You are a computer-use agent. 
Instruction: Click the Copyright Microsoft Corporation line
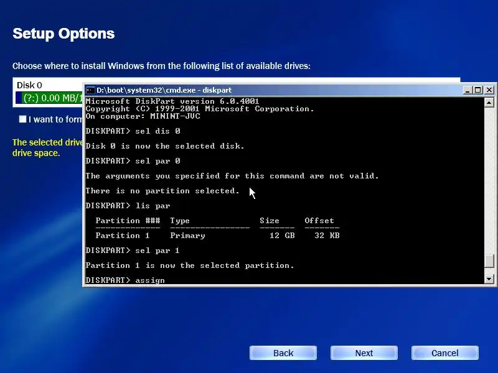199,109
